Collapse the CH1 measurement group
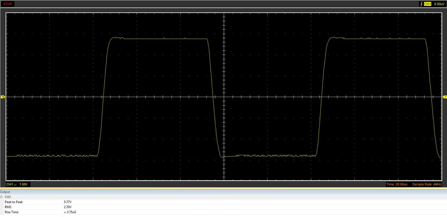 tap(1, 197)
